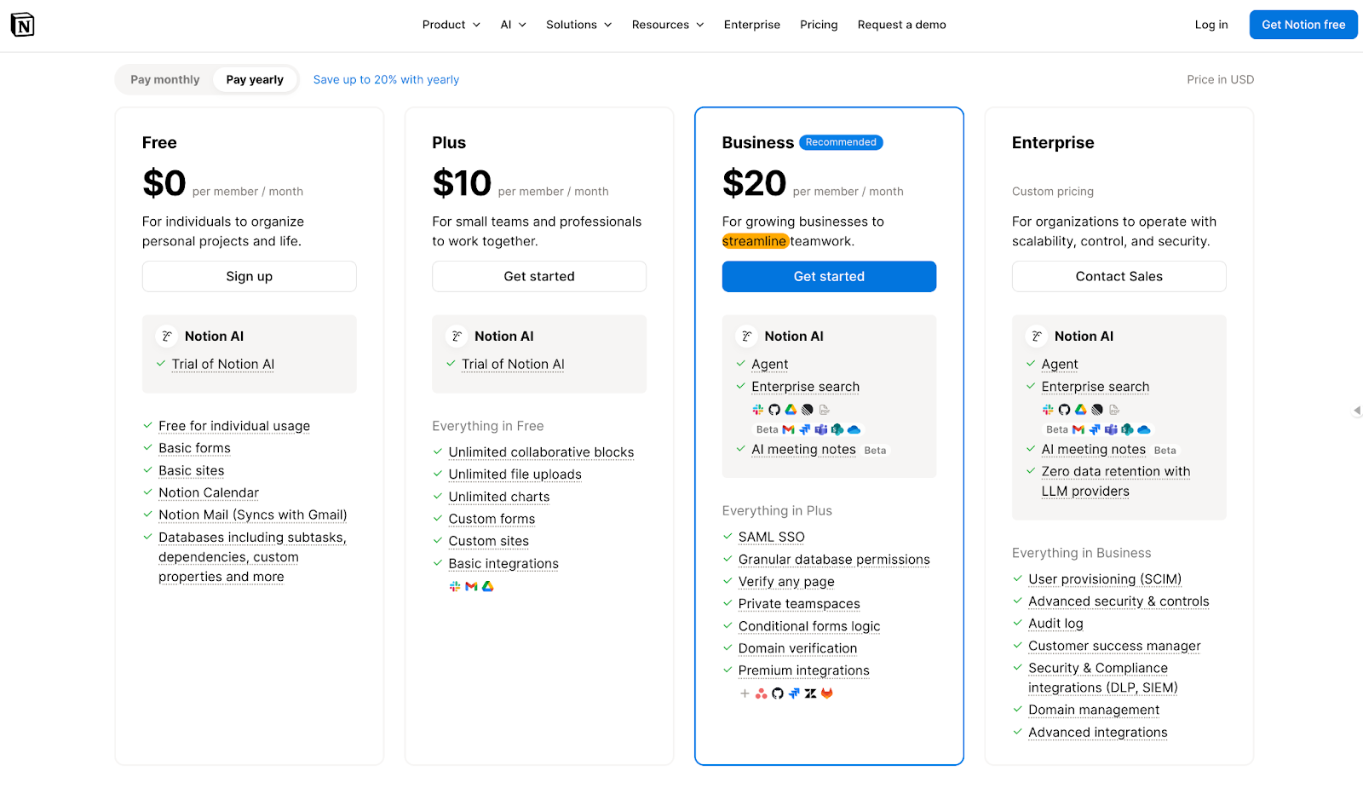Click Jira icon under Premium integrations
The width and height of the screenshot is (1363, 788).
pos(794,693)
